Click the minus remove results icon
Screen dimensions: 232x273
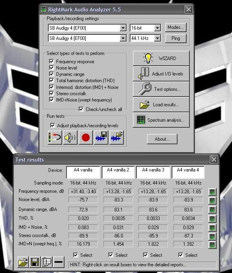pyautogui.click(x=58, y=262)
